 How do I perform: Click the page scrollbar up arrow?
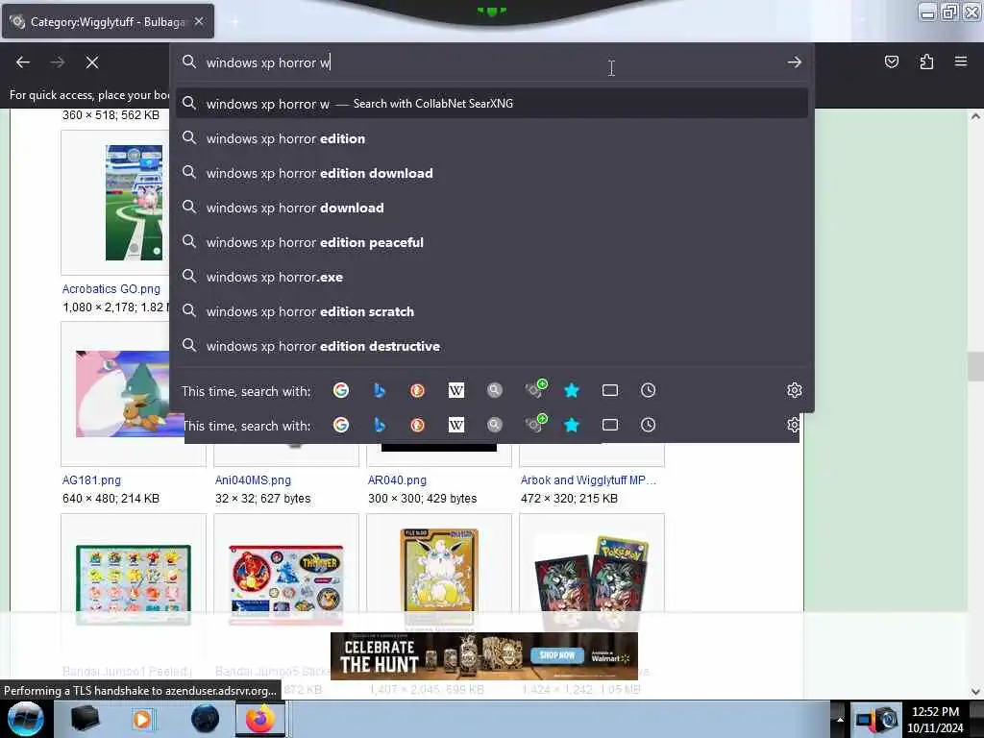(975, 116)
